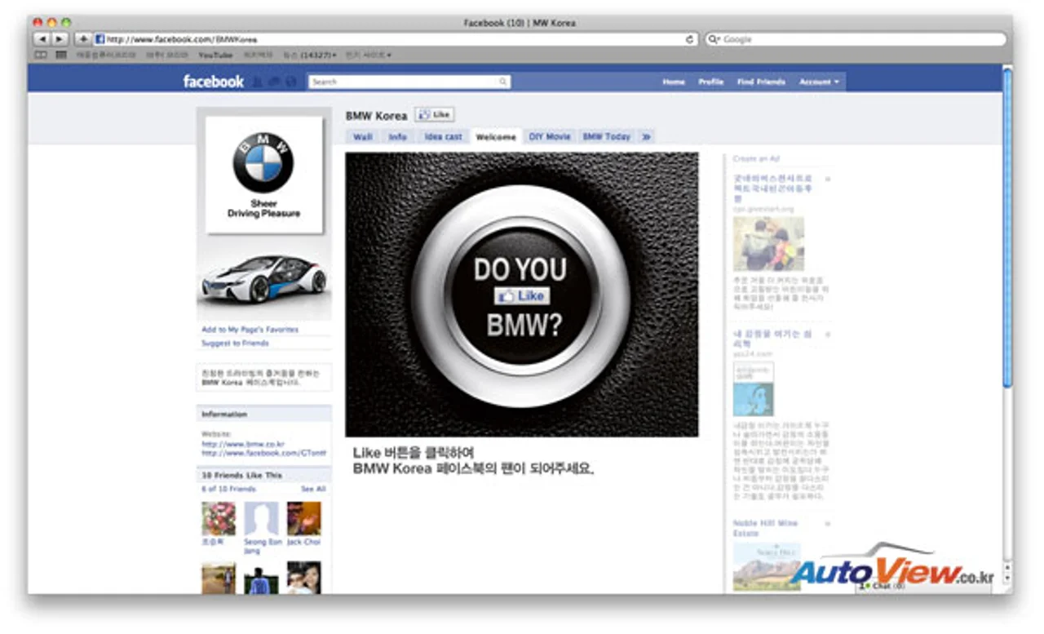
Task: Go back using Safari's back arrow
Action: 41,39
